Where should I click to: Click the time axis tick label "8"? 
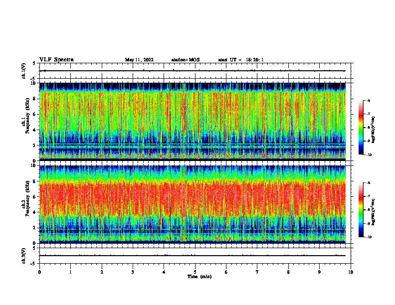pos(288,272)
